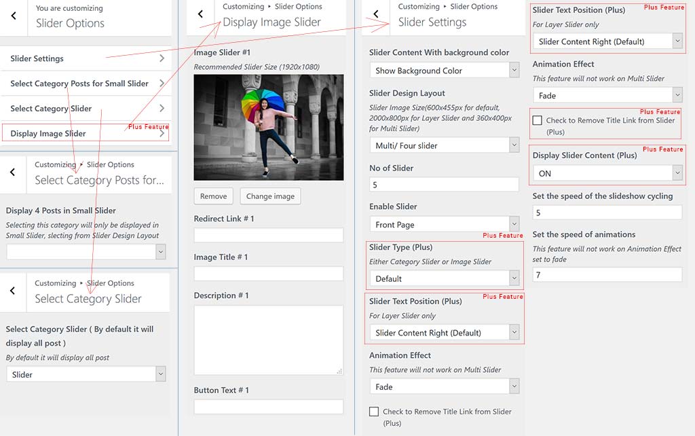Image resolution: width=695 pixels, height=436 pixels.
Task: Open Display Slider Content dropdown set to ON
Action: point(607,174)
